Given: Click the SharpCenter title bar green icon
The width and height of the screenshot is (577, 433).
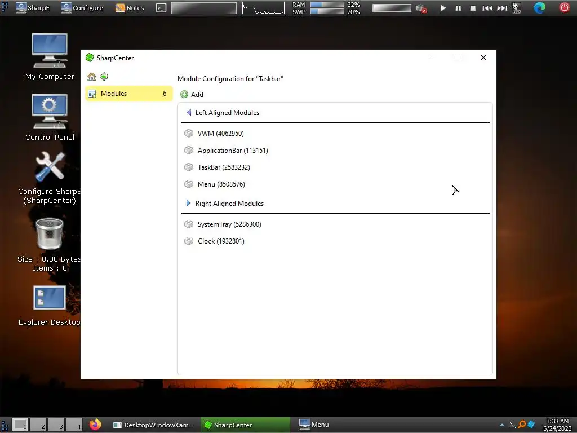Looking at the screenshot, I should click(90, 58).
